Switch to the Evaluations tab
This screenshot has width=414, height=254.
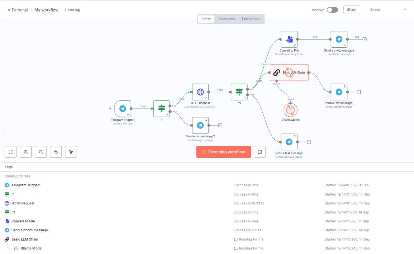coord(251,19)
